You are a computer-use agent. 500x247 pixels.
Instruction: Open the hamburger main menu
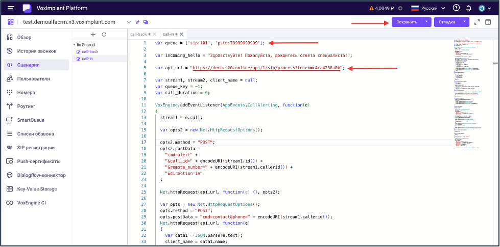pyautogui.click(x=10, y=8)
